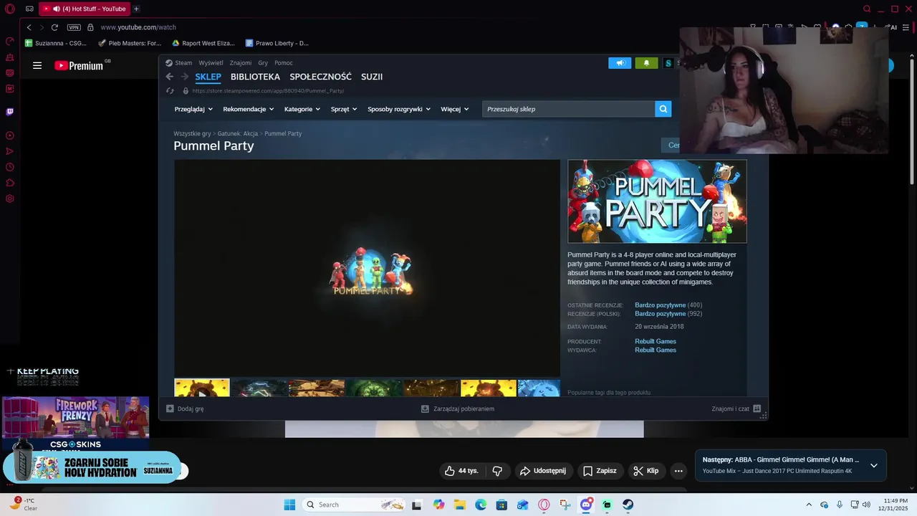This screenshot has width=917, height=516.
Task: Open Zarządzaj pobieraniem in Steam
Action: [458, 408]
